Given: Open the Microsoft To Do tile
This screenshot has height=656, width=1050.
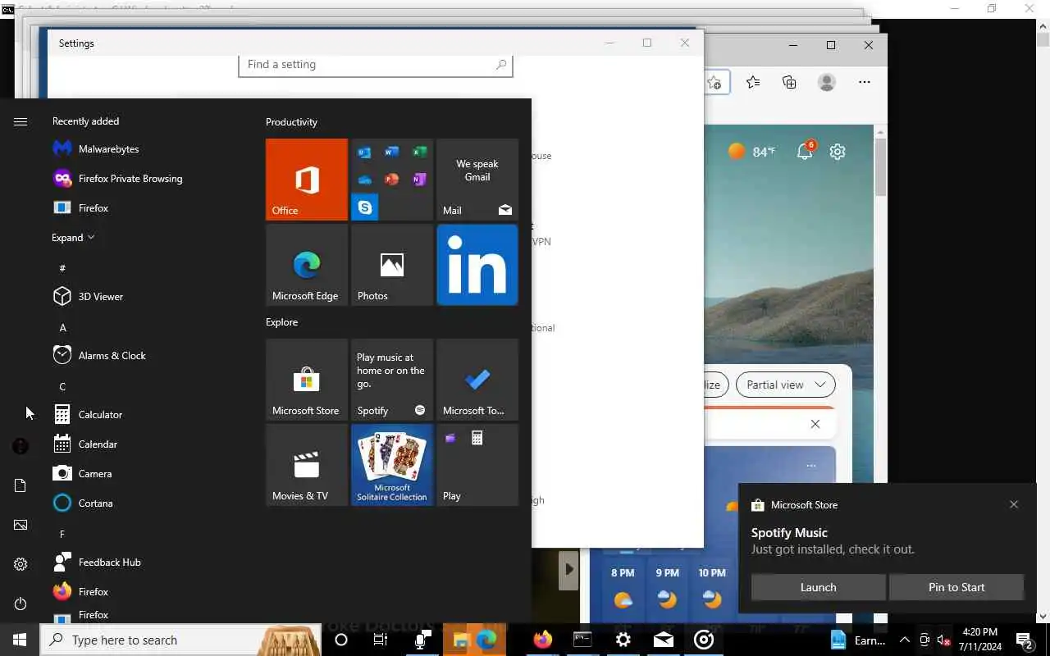Looking at the screenshot, I should coord(477,380).
